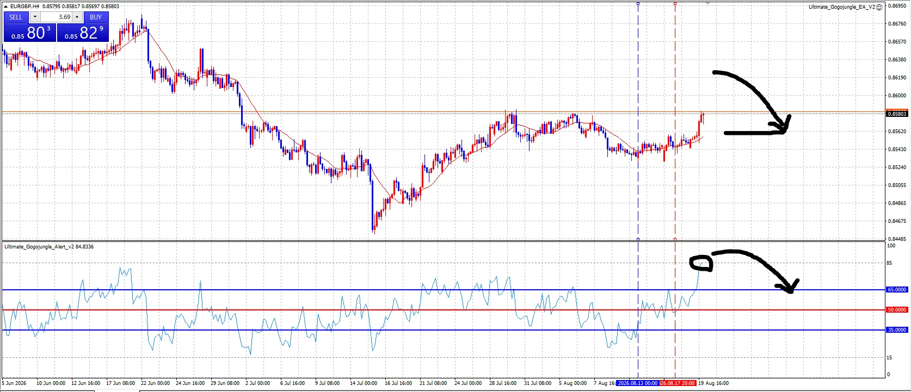Click the 28 Jul 16:00 time label
This screenshot has width=911, height=392.
pyautogui.click(x=503, y=383)
